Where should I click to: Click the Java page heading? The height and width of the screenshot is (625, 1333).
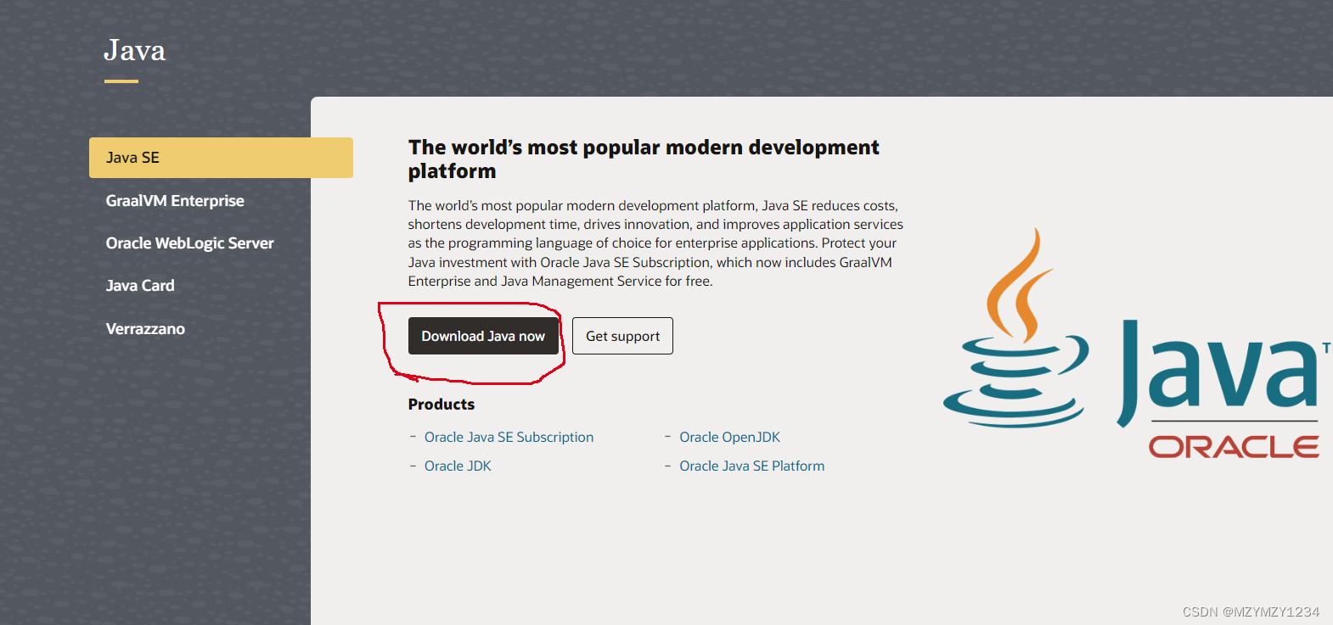pos(134,51)
